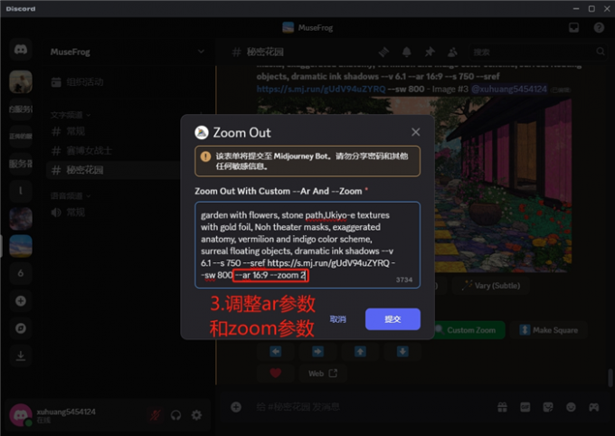Click 提交 to submit Zoom Out
The width and height of the screenshot is (615, 436).
[x=393, y=319]
